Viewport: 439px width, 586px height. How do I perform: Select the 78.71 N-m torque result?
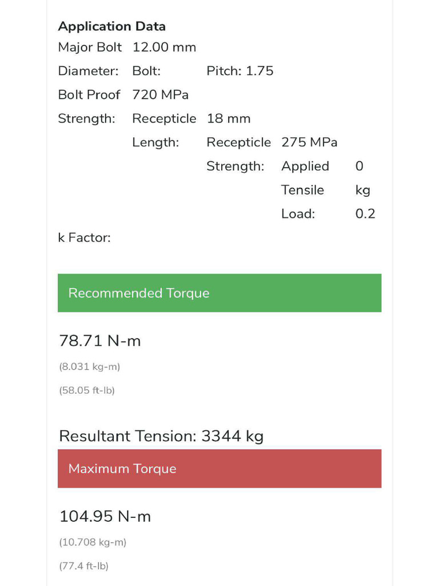pos(100,341)
